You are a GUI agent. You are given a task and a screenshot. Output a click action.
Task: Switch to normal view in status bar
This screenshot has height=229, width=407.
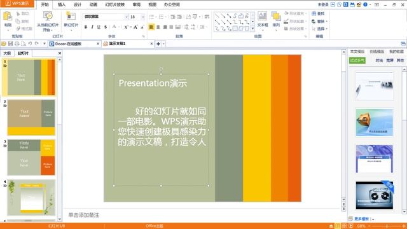pos(338,226)
